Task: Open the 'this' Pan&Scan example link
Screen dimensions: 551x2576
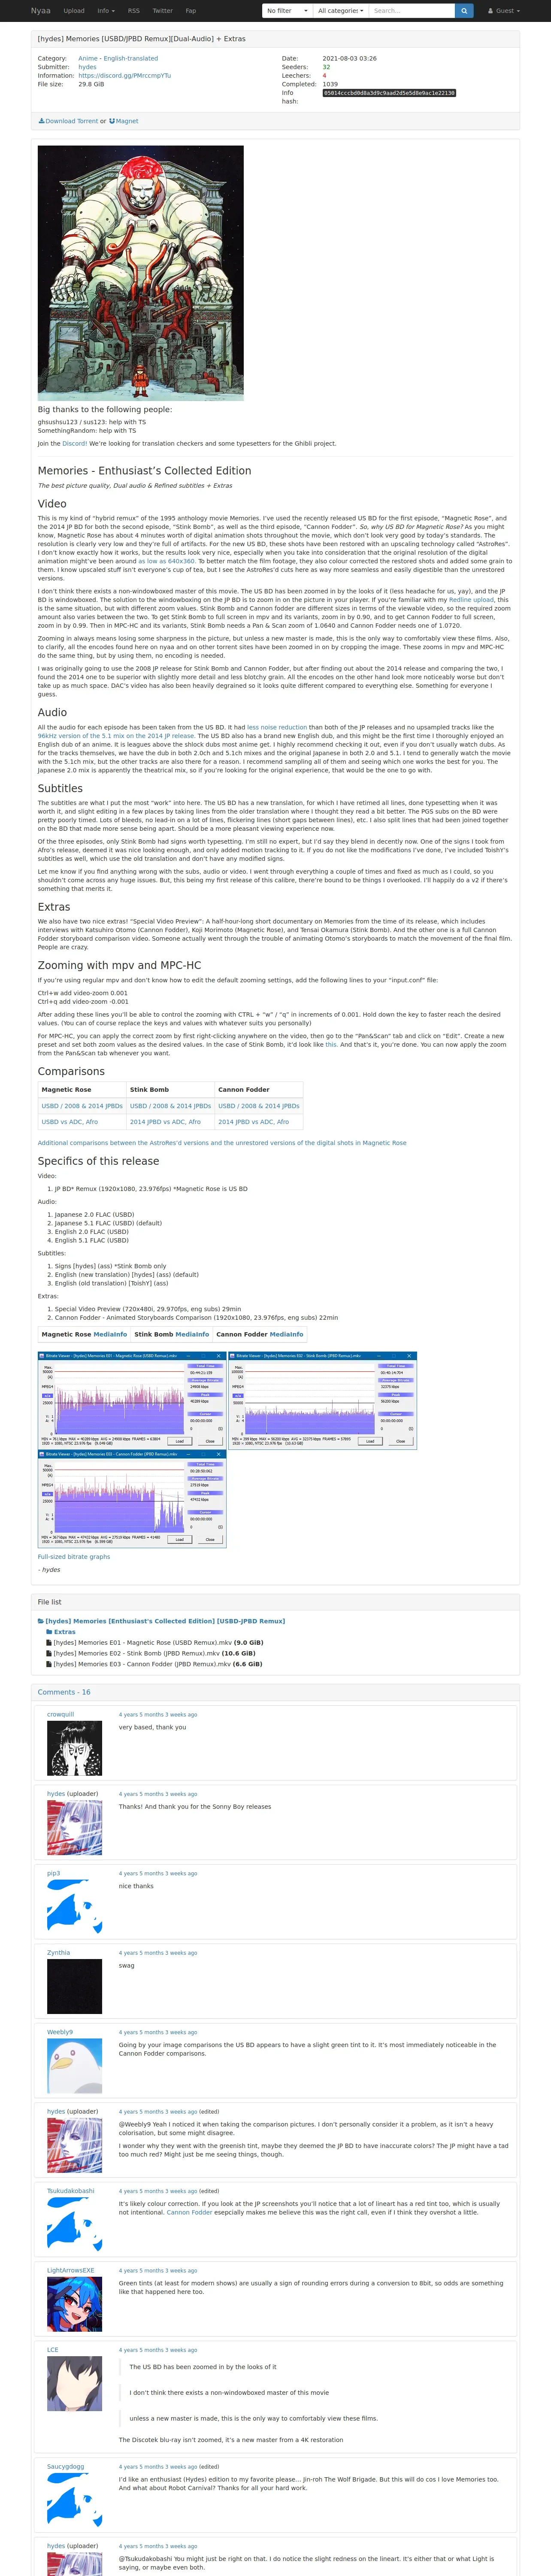Action: [331, 1044]
